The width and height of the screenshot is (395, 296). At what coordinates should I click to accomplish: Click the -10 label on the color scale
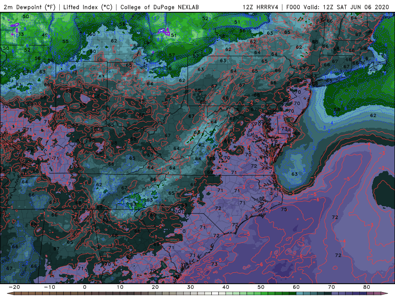click(49, 287)
